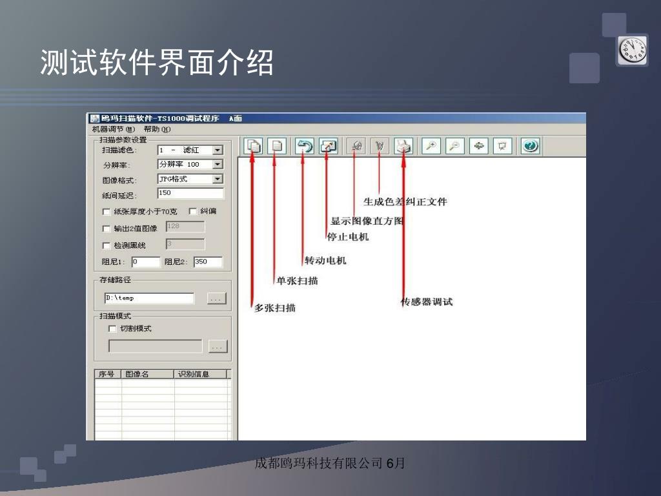Click the 扫描模式 group label
Viewport: 661px width, 496px height.
point(115,316)
